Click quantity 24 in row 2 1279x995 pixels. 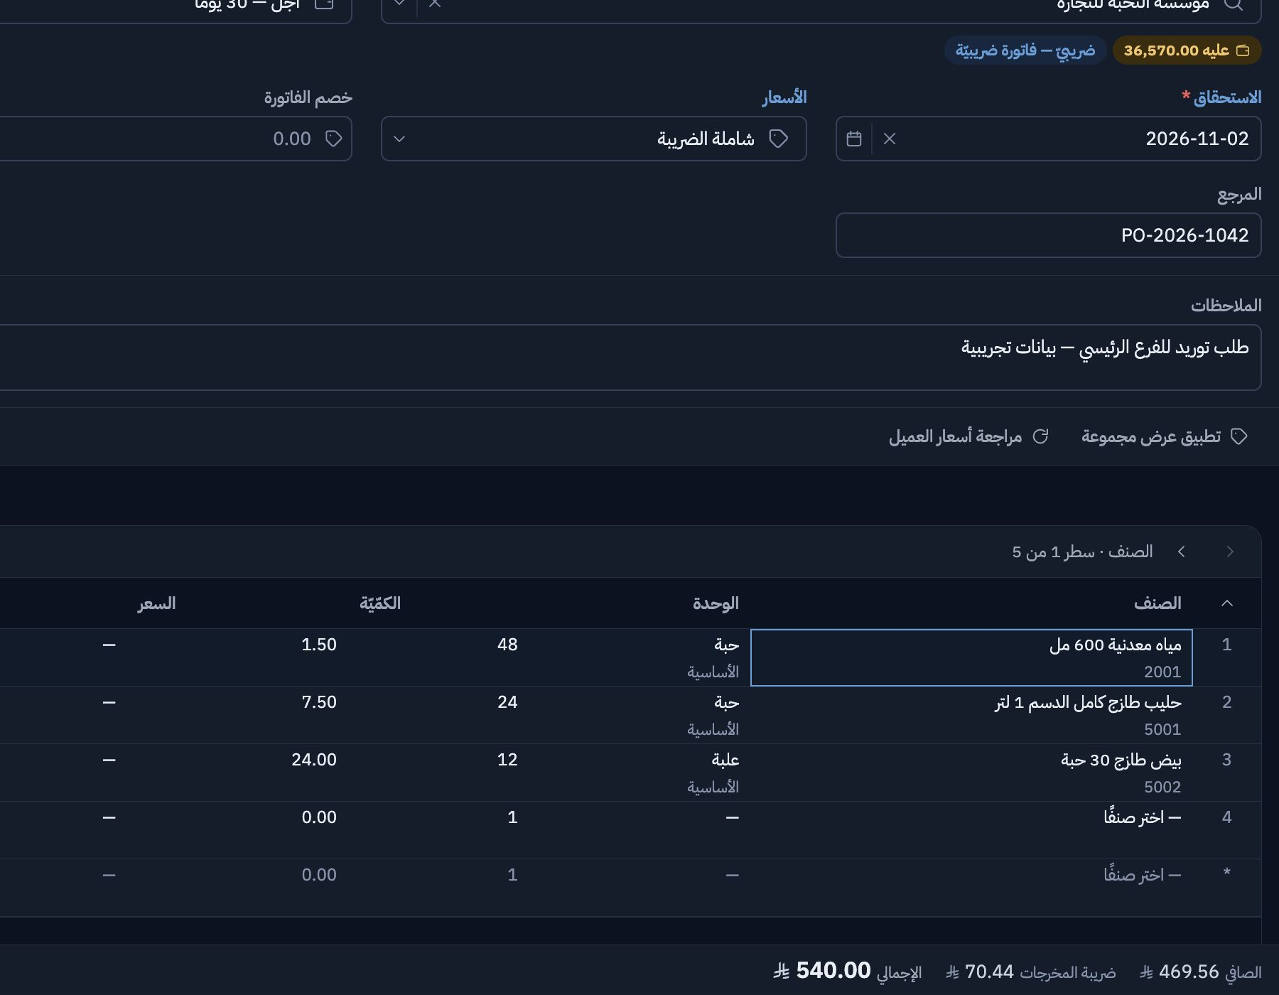coord(507,702)
